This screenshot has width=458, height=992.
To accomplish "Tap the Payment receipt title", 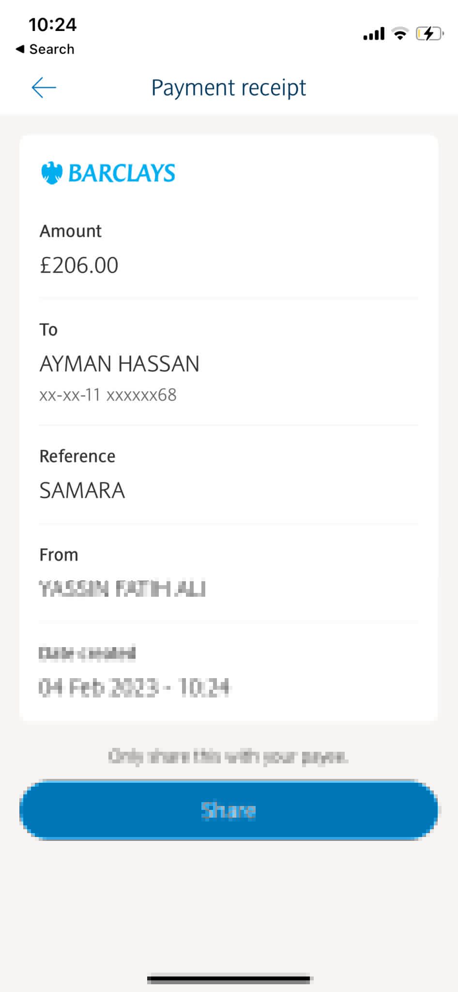I will pos(229,88).
